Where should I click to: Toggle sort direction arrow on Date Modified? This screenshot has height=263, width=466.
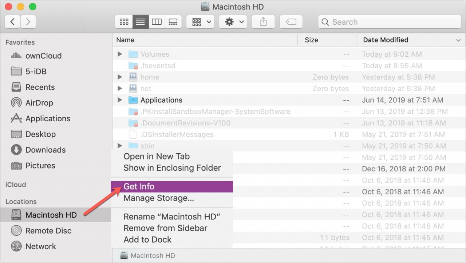pos(458,40)
